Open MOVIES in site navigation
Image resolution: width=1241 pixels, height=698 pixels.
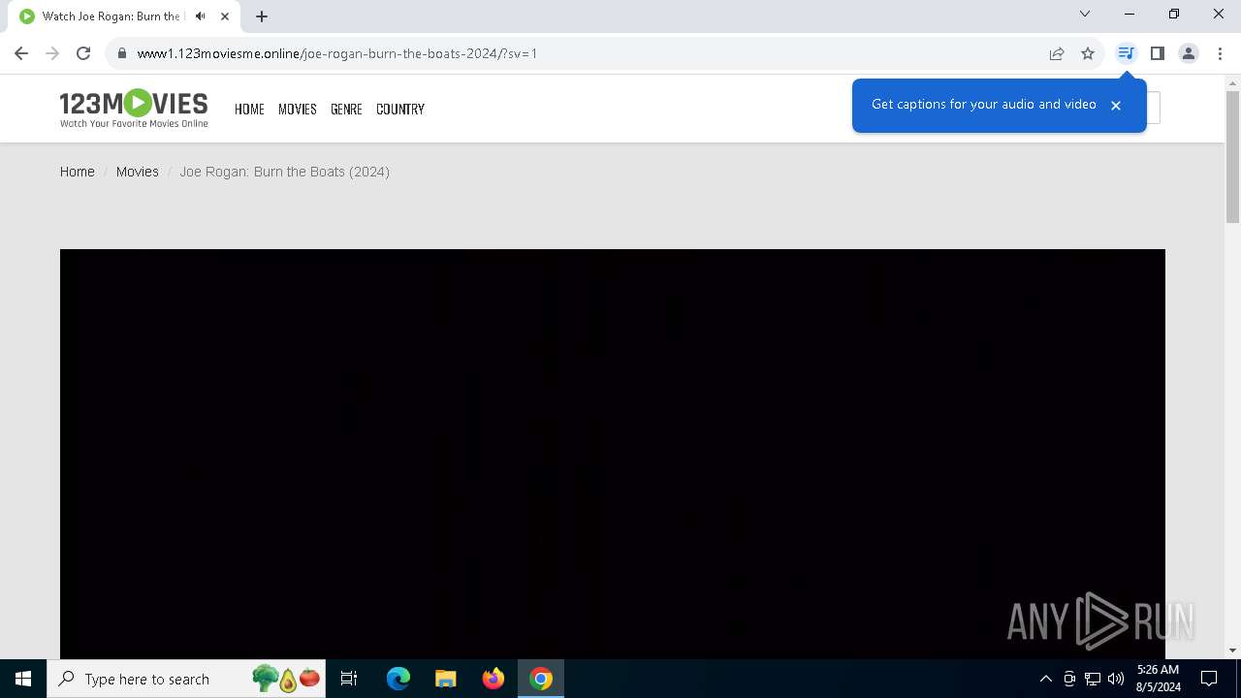pos(298,110)
